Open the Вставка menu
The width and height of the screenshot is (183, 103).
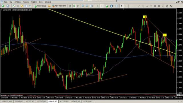[17, 2]
